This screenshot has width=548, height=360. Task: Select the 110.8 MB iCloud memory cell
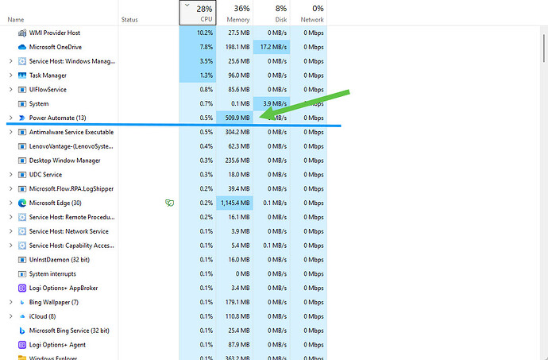click(234, 316)
